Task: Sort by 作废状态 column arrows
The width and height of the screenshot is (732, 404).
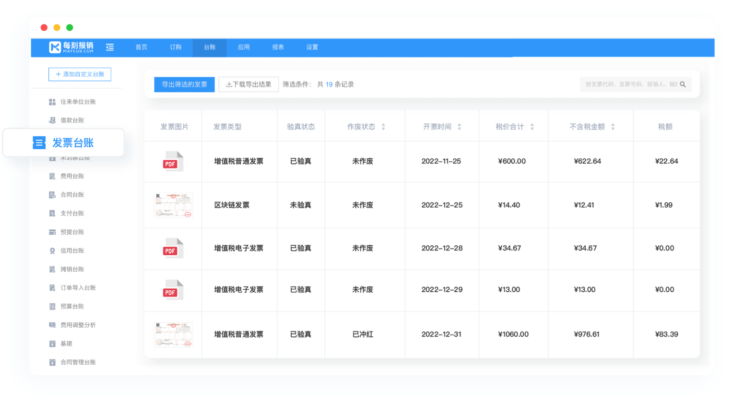Action: pyautogui.click(x=383, y=127)
